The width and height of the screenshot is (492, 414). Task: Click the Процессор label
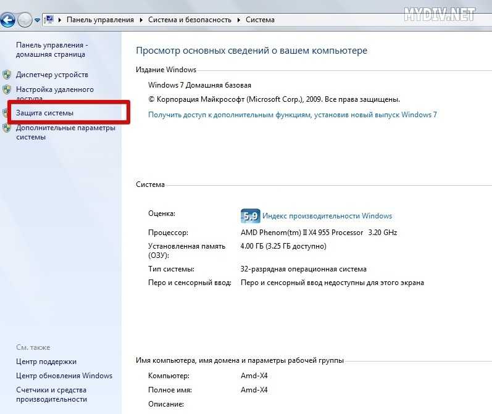[168, 233]
